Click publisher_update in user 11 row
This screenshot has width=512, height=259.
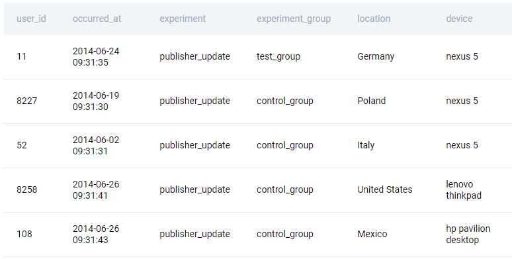click(195, 56)
